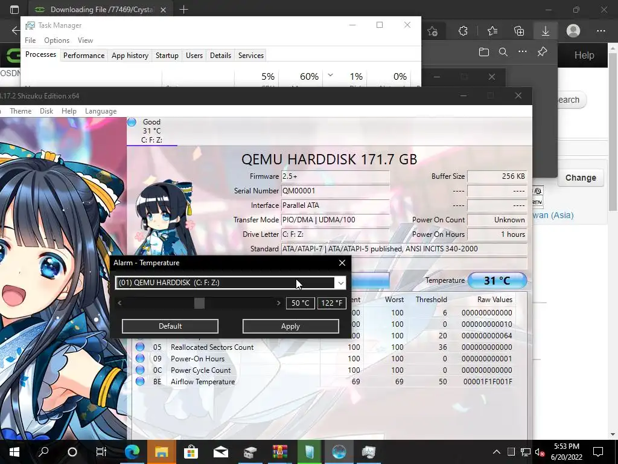The image size is (618, 464).
Task: Open the Edge profile avatar
Action: (573, 31)
